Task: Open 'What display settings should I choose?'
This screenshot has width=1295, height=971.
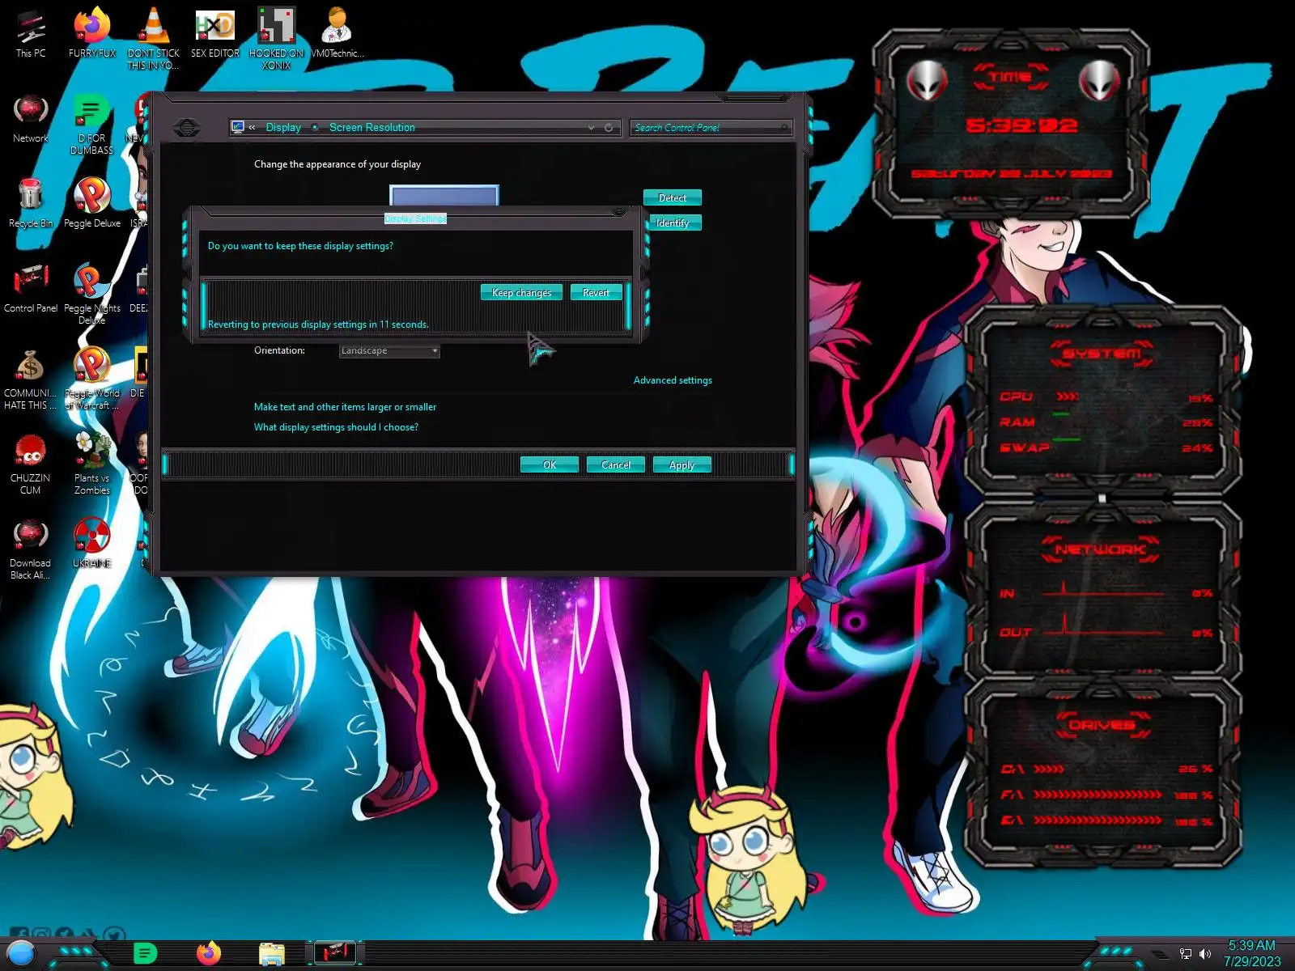Action: coord(336,427)
